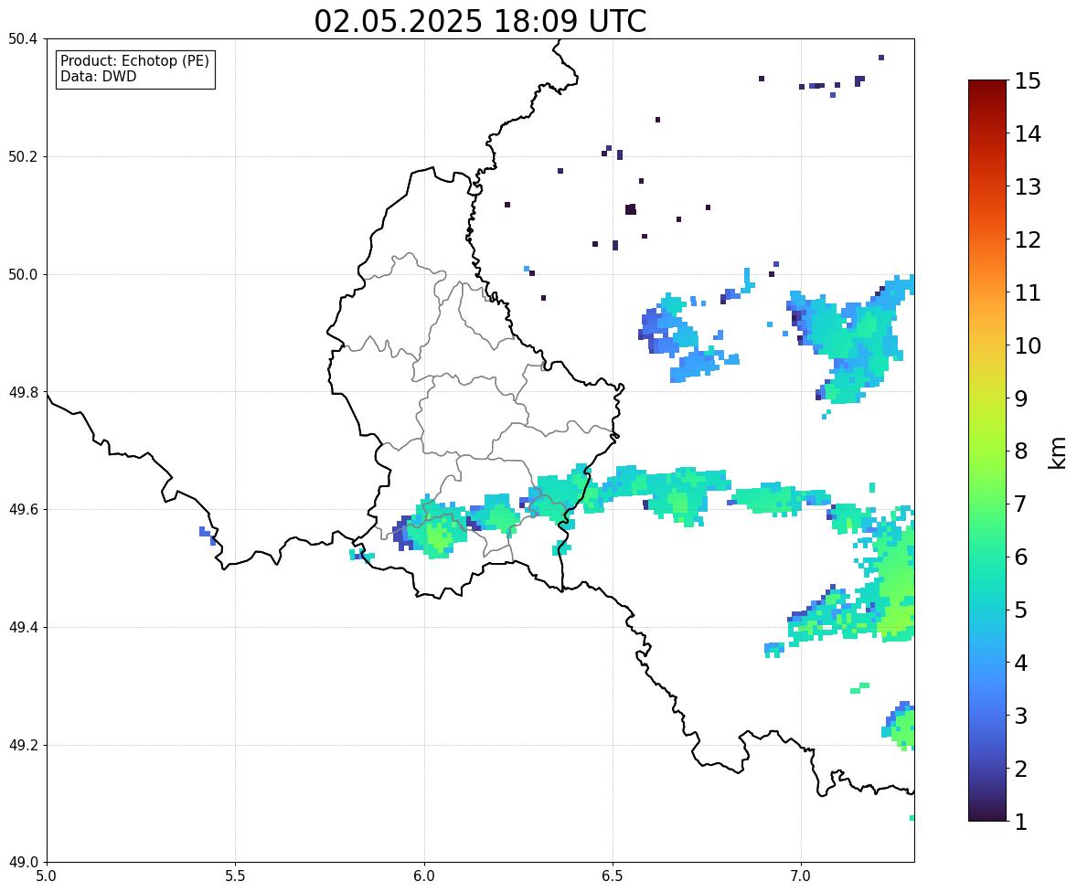Screen dimensions: 1077x892
Task: Click colorbar tick label 3
Action: pos(1020,716)
